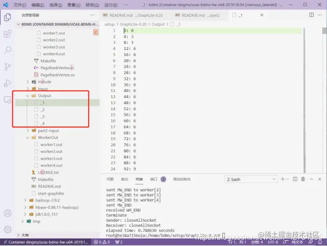Expand the jdk1.8.0_151 folder
The image size is (327, 246).
pyautogui.click(x=25, y=214)
